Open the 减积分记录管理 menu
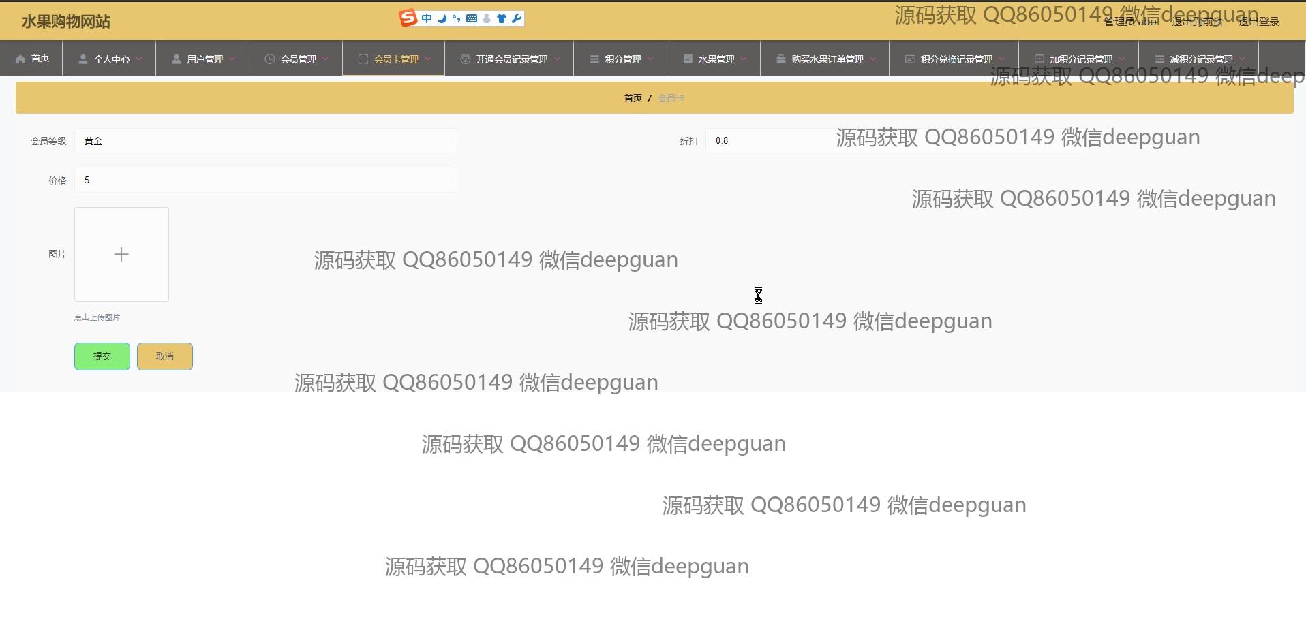Image resolution: width=1306 pixels, height=632 pixels. (1201, 59)
